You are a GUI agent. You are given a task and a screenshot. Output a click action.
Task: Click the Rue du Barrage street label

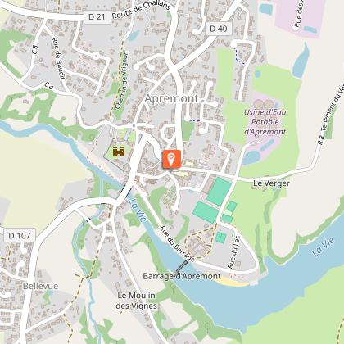tap(177, 243)
